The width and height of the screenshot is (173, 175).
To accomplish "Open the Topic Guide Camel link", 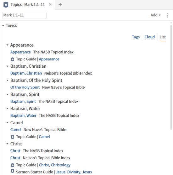I will coord(44,137).
